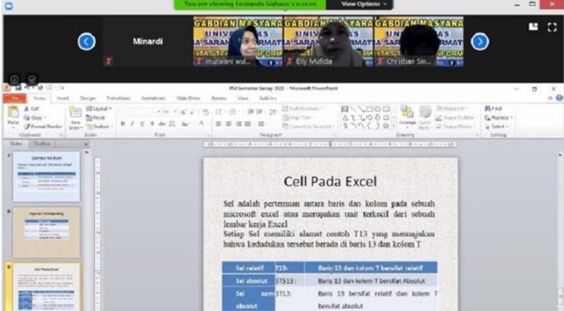The width and height of the screenshot is (564, 311).
Task: Click PowerPoint Help question mark icon
Action: (x=560, y=98)
